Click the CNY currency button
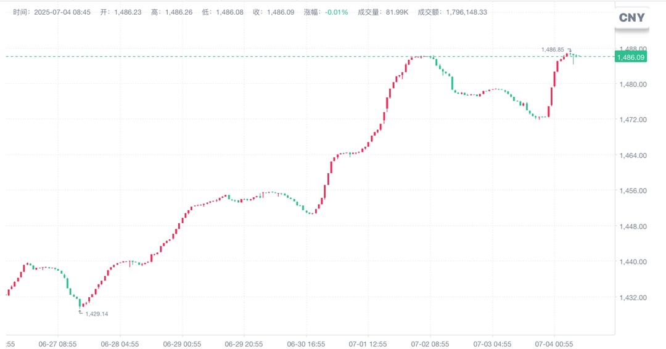The image size is (666, 349). coord(631,18)
